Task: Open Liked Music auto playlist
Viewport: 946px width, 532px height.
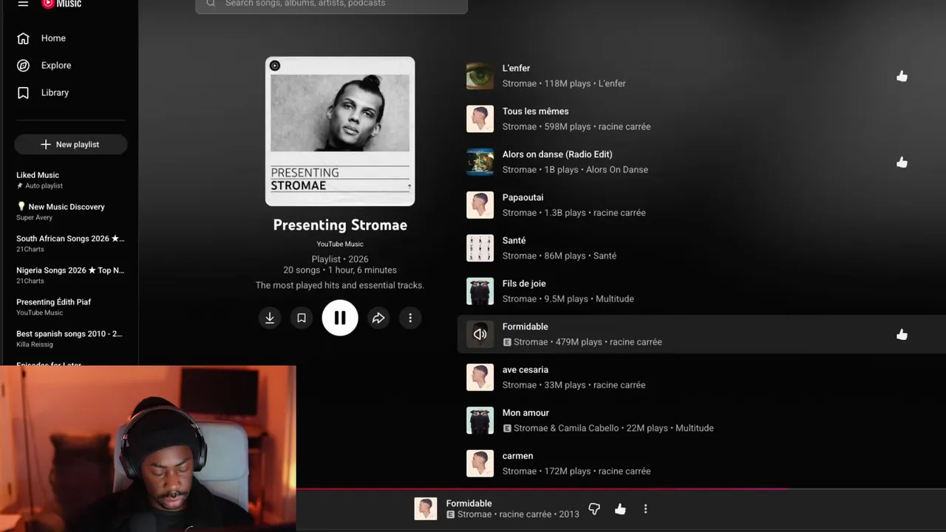Action: click(70, 180)
